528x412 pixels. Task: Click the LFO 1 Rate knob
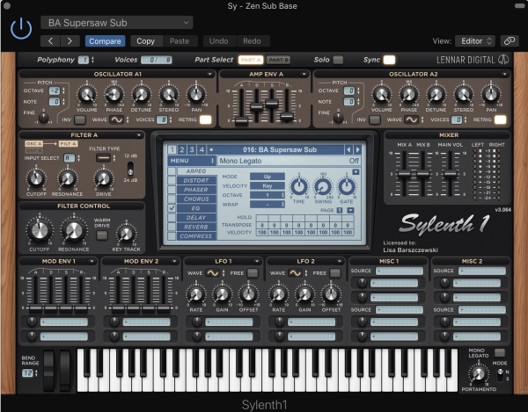[x=197, y=296]
